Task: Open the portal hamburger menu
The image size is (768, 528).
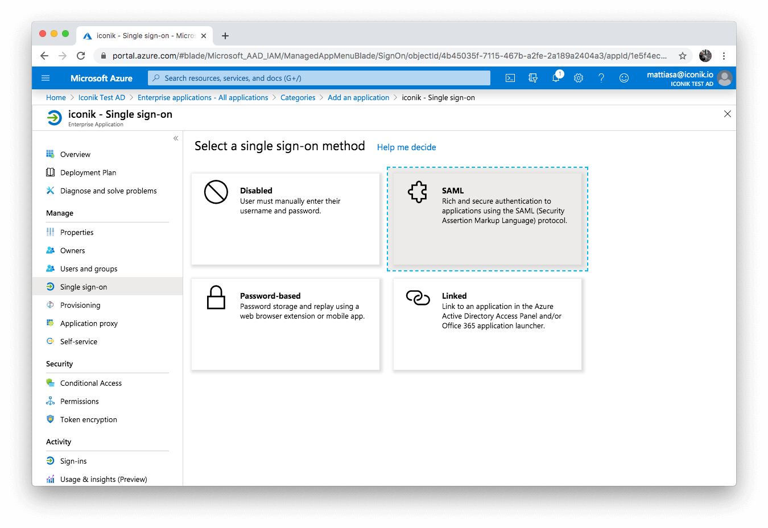Action: [46, 78]
